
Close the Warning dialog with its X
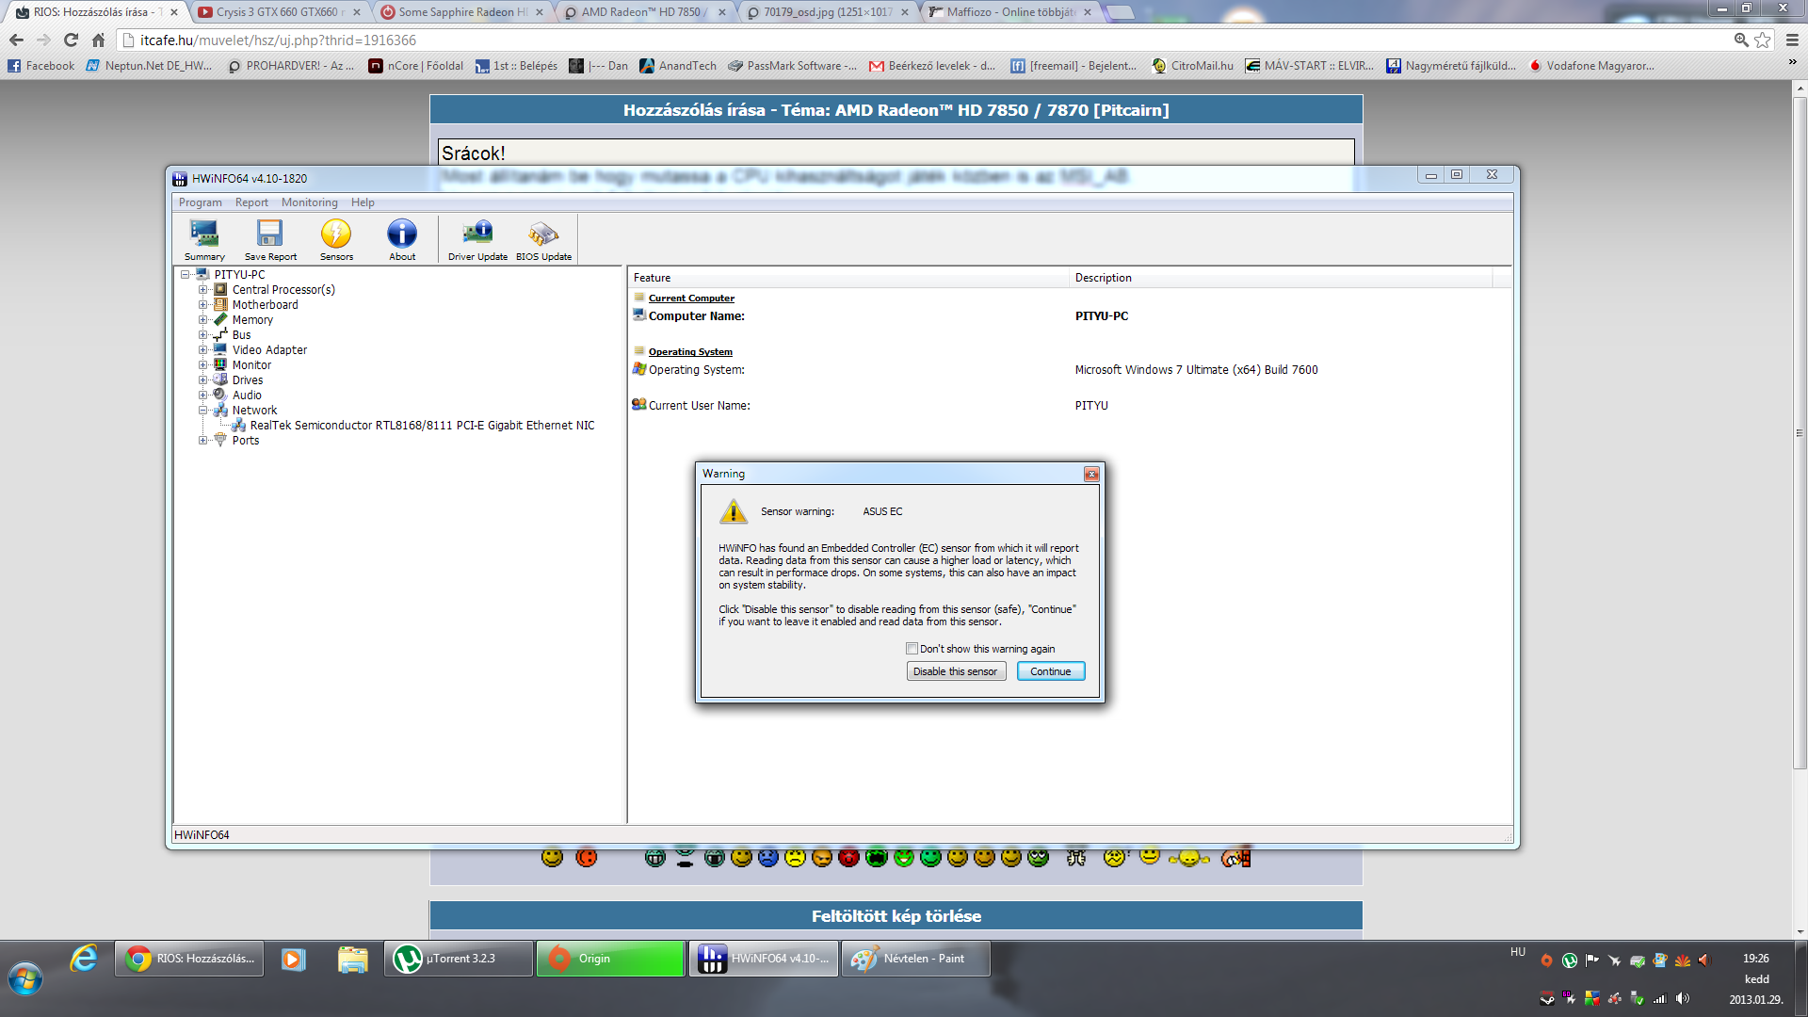pyautogui.click(x=1091, y=474)
